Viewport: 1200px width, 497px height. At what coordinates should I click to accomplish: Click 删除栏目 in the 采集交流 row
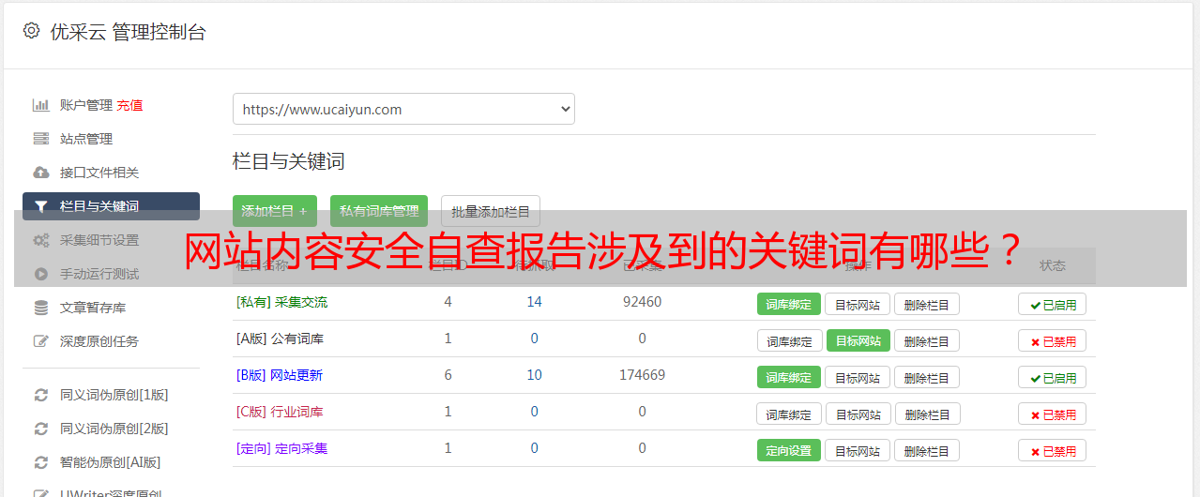927,304
